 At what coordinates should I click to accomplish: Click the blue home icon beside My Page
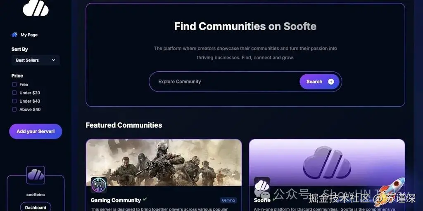14,35
